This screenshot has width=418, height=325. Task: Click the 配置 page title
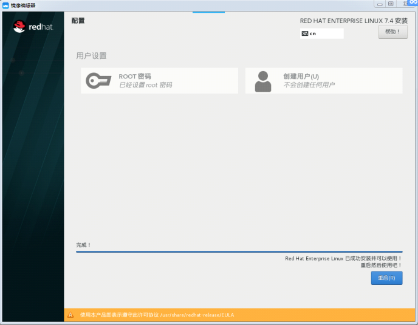click(x=78, y=21)
